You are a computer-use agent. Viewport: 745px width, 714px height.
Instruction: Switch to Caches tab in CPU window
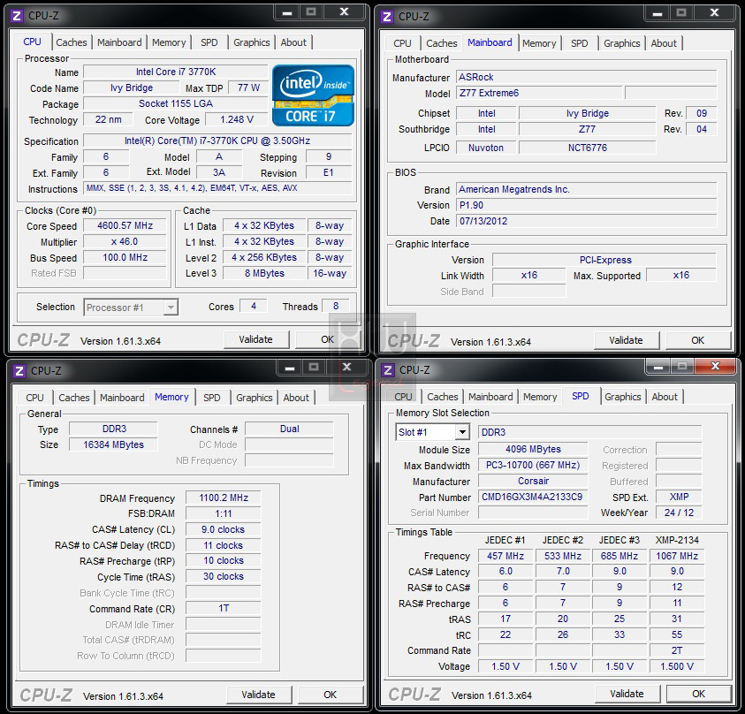(72, 42)
